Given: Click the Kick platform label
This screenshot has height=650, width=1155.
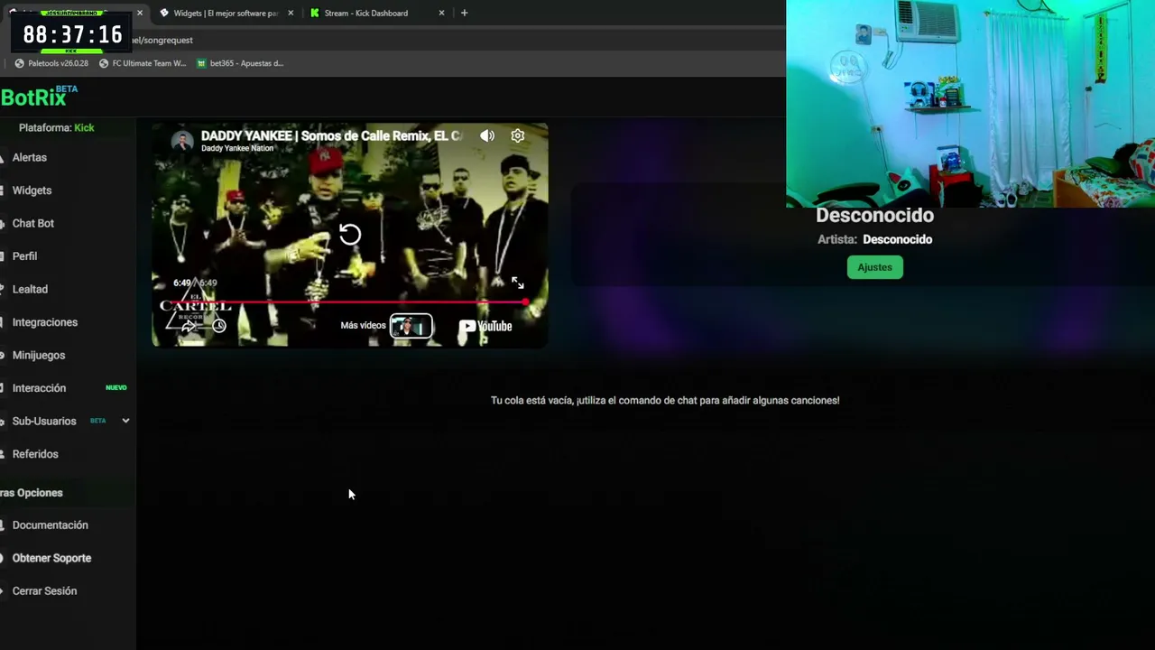Looking at the screenshot, I should coord(84,127).
